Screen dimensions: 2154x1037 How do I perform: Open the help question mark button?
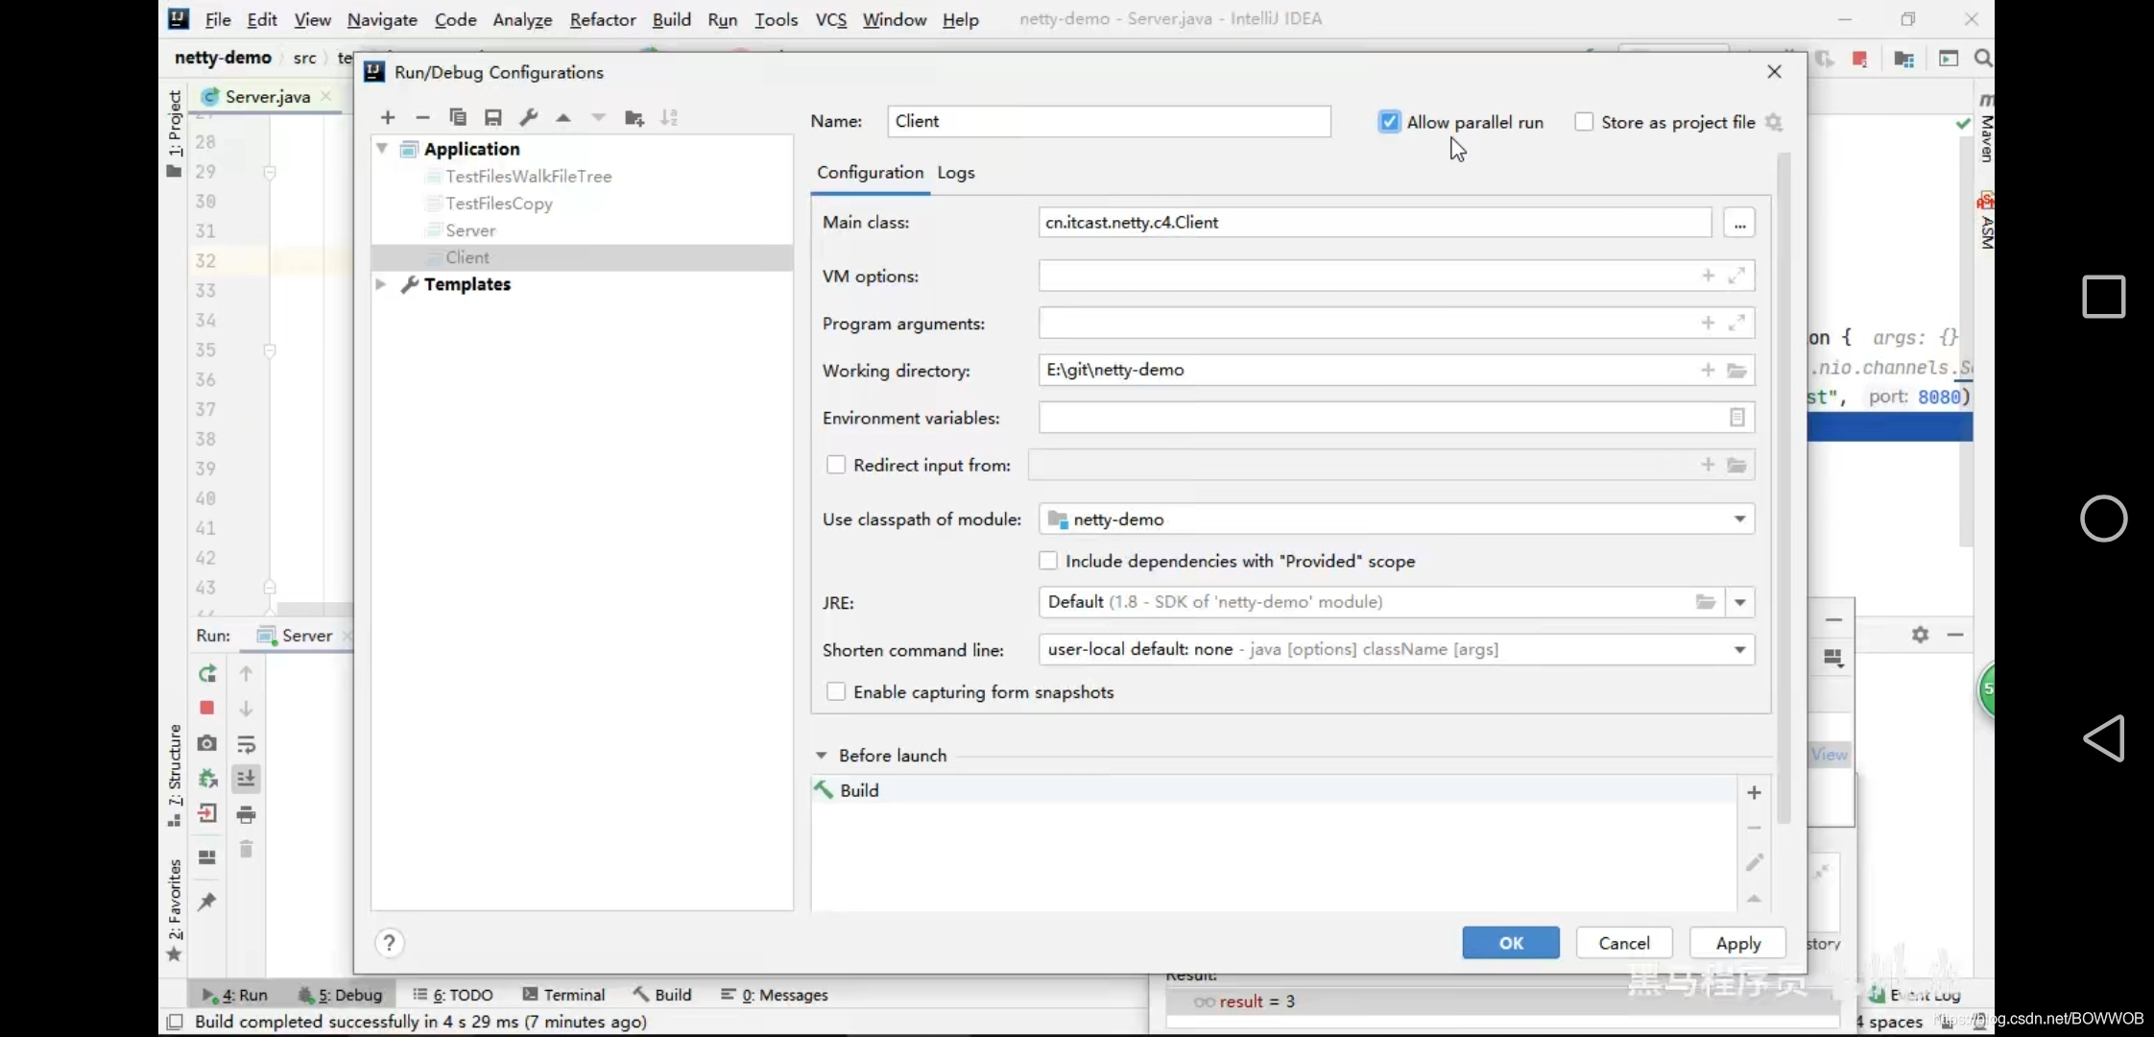coord(389,943)
